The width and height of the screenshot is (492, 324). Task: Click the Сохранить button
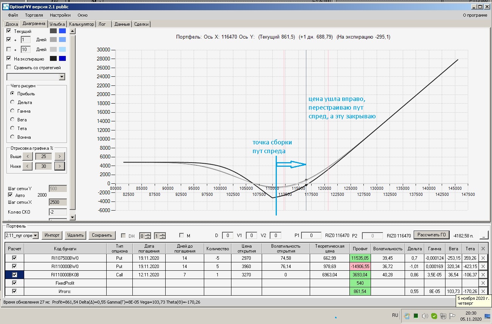(102, 235)
